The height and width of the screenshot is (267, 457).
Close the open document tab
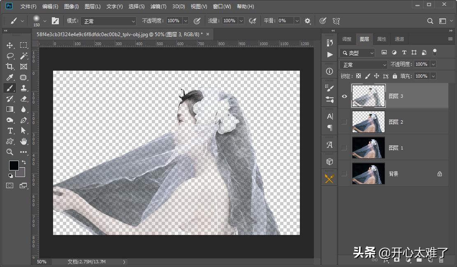click(207, 34)
